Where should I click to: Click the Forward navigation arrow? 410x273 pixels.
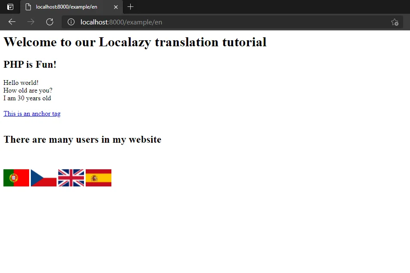pos(30,22)
